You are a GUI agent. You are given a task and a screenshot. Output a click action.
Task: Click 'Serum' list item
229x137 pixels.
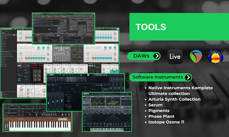(x=155, y=105)
